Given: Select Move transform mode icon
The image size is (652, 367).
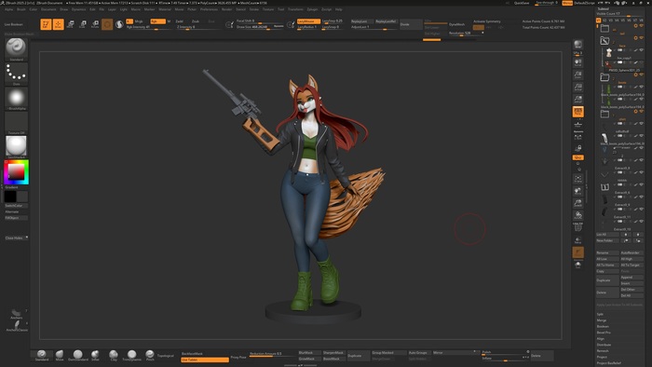Looking at the screenshot, I should (x=70, y=24).
